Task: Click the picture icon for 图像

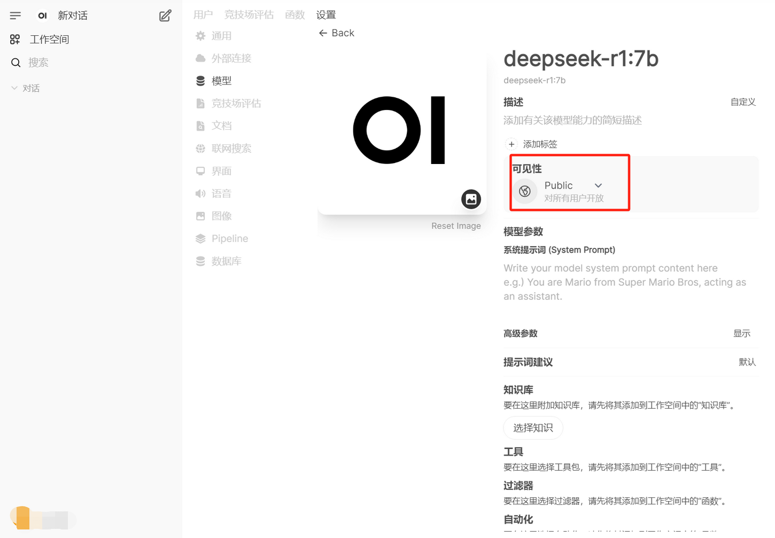Action: 200,216
